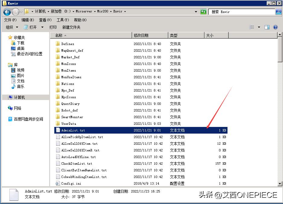Sort by the 类型 column header
The image size is (283, 204).
[x=186, y=35]
